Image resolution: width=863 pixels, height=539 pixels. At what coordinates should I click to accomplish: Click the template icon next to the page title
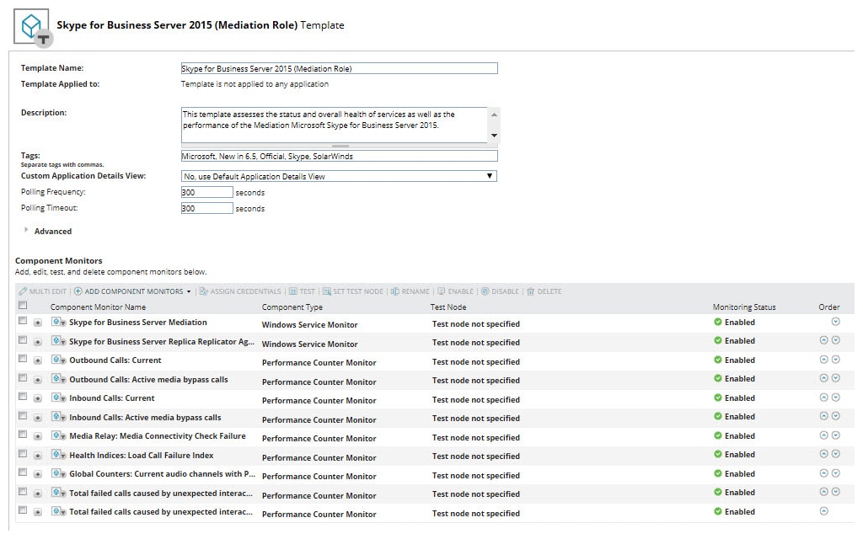point(30,25)
